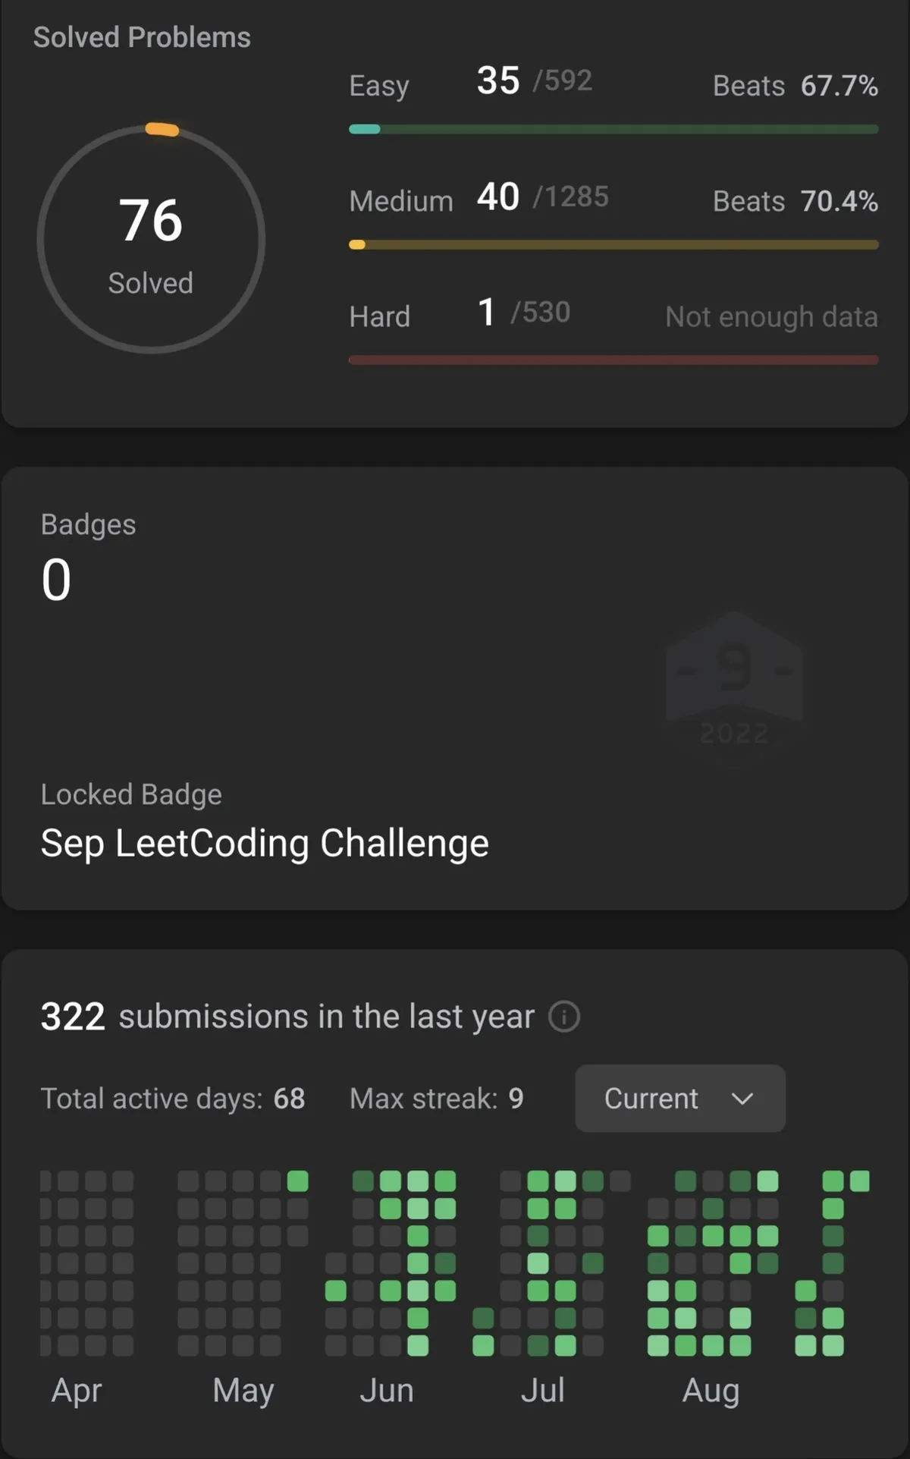
Task: Select the Easy difficulty label
Action: [379, 86]
